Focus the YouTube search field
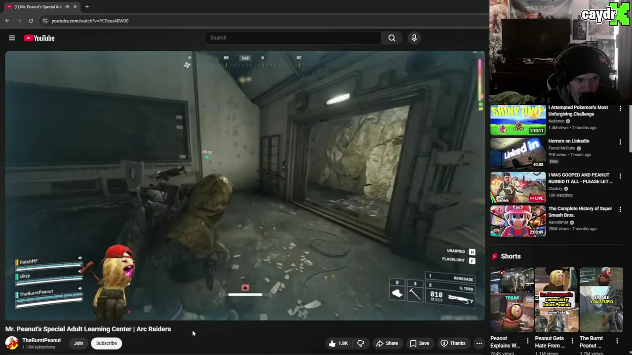 click(293, 38)
